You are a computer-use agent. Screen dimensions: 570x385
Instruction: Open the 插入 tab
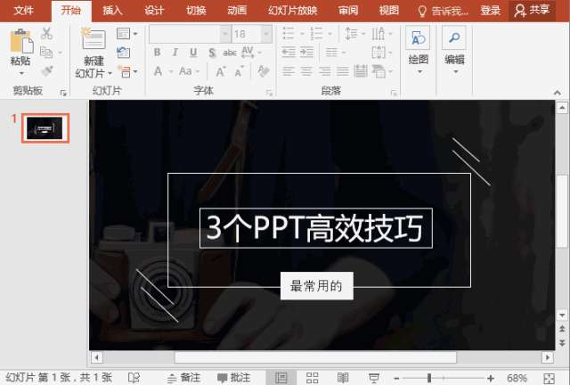pyautogui.click(x=112, y=11)
